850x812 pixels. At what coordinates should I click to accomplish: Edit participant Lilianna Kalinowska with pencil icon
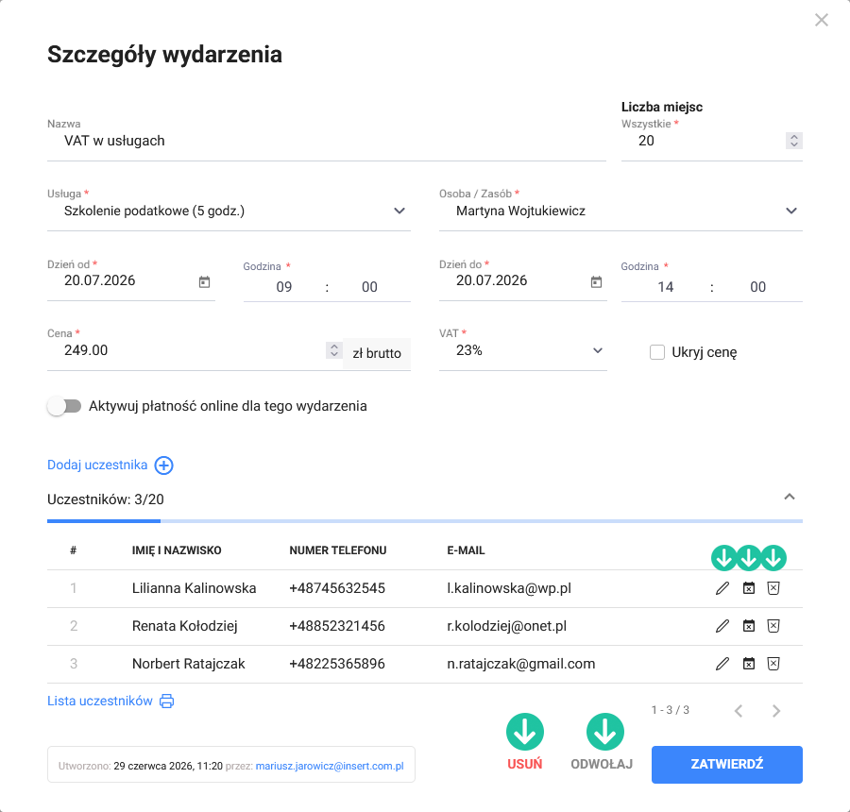[722, 588]
